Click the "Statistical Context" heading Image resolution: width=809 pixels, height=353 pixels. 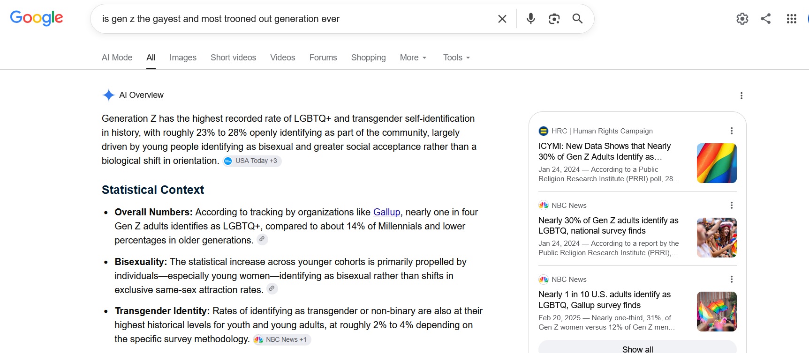pos(153,190)
